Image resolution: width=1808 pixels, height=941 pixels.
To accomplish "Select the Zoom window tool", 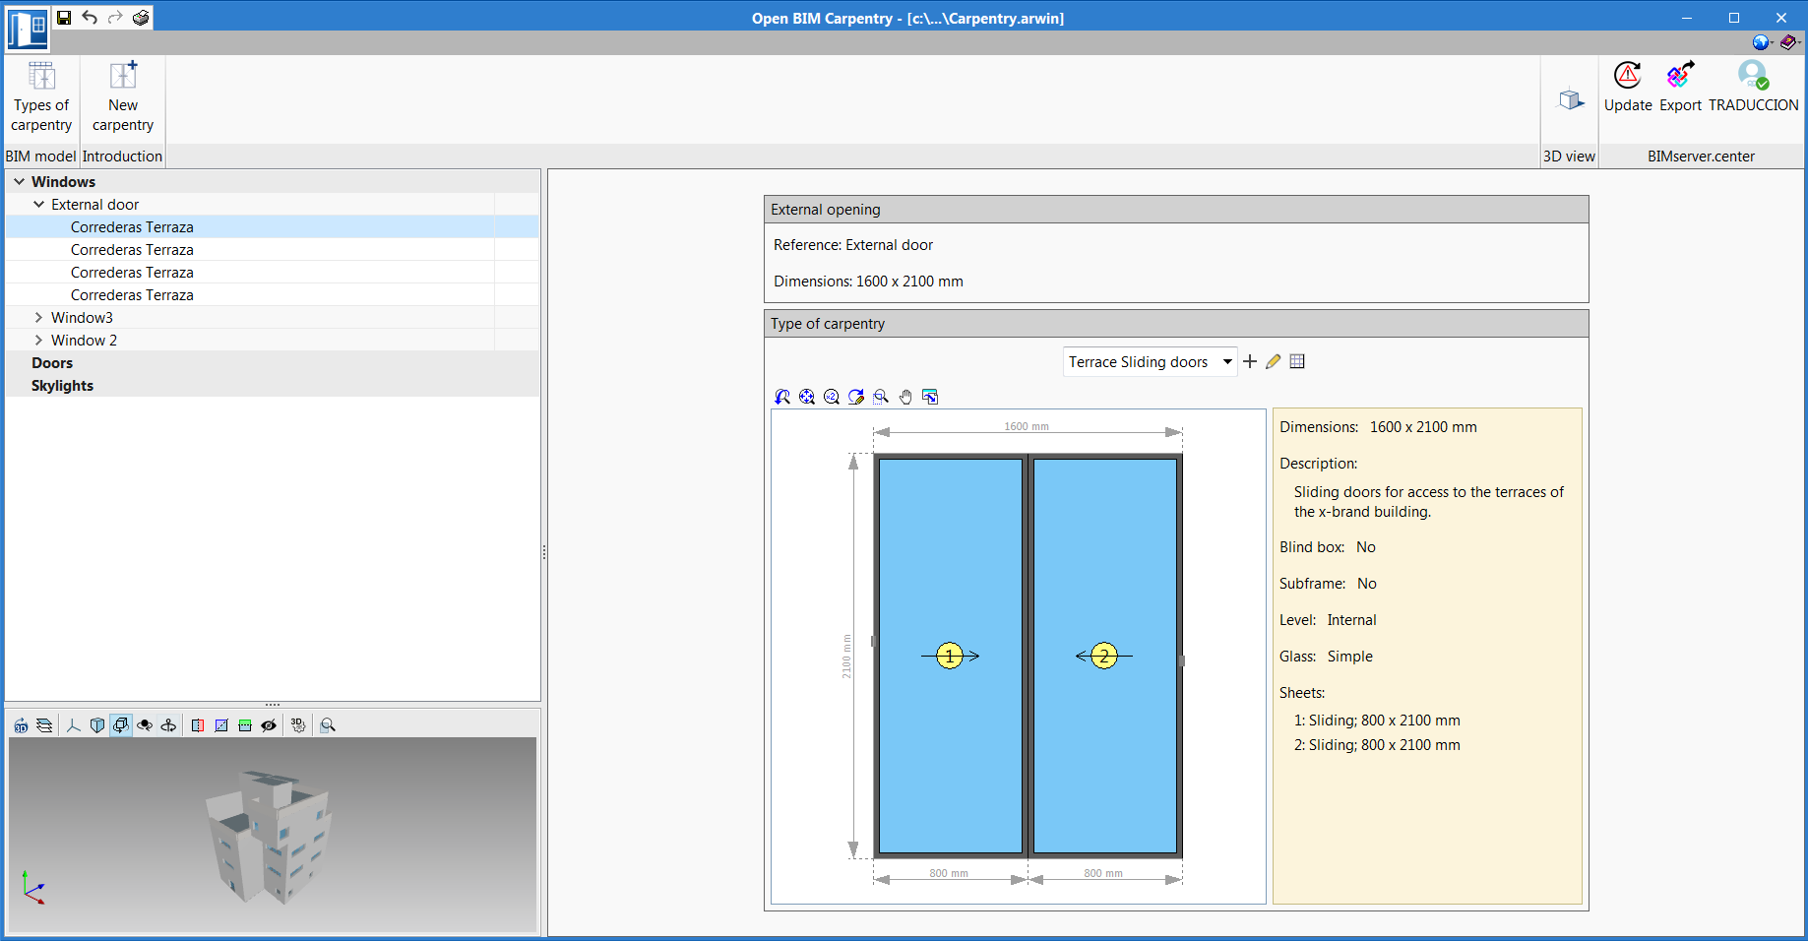I will pyautogui.click(x=881, y=397).
